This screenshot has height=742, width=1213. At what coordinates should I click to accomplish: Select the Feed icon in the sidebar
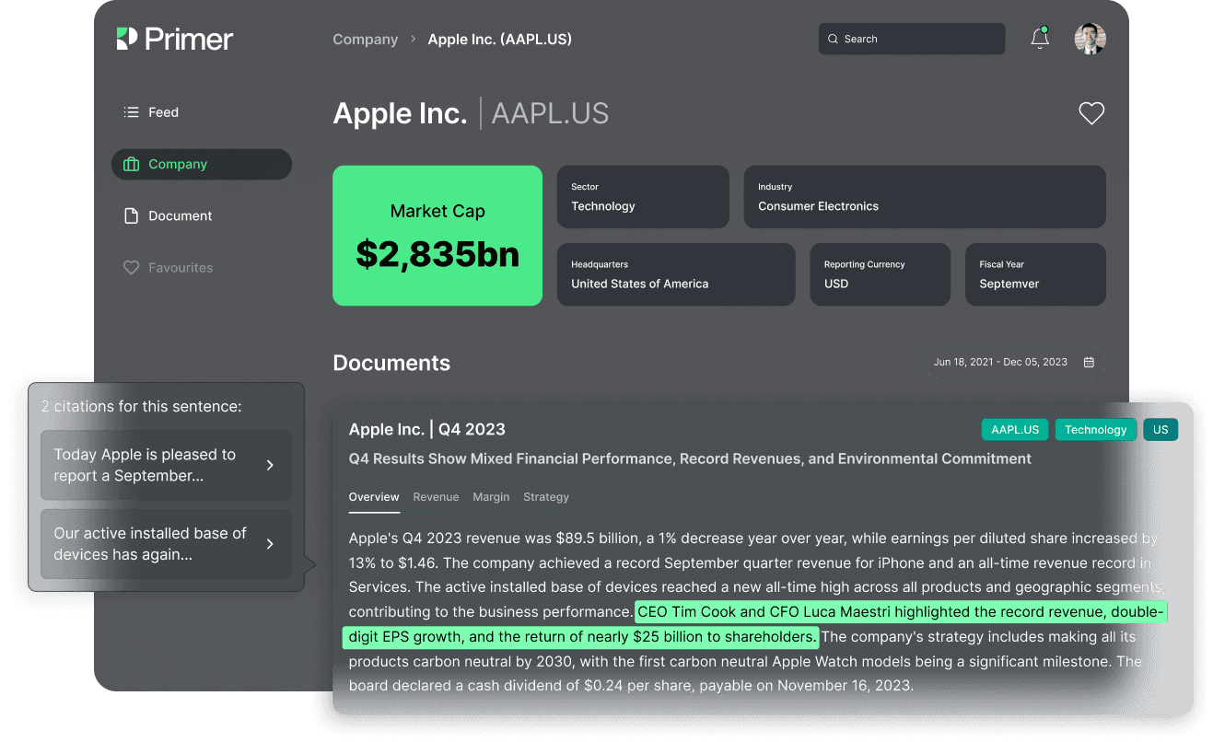click(x=130, y=111)
